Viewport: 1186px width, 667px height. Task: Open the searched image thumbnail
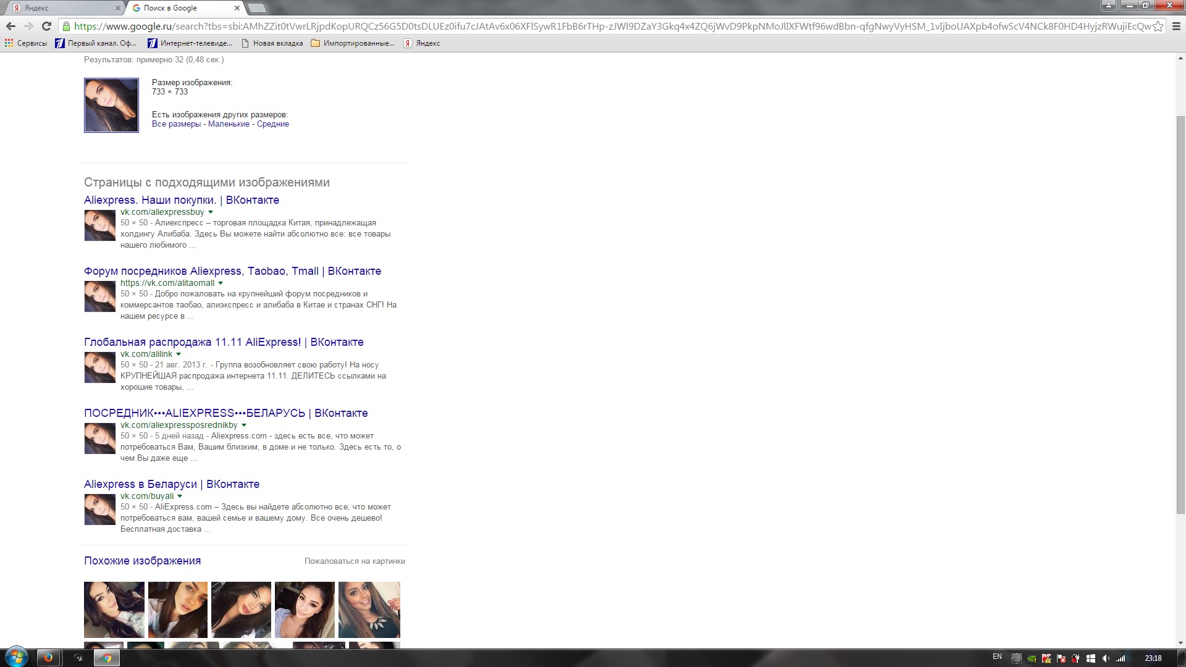111,105
